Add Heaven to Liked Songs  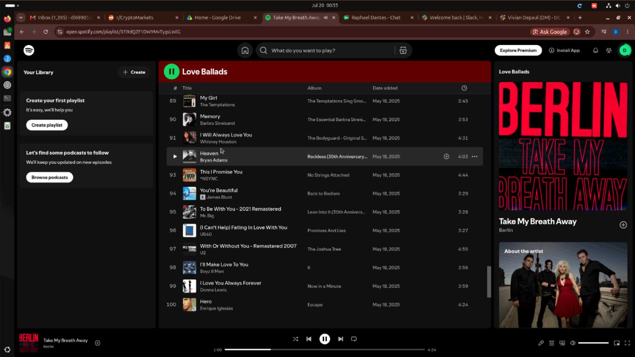pyautogui.click(x=446, y=156)
